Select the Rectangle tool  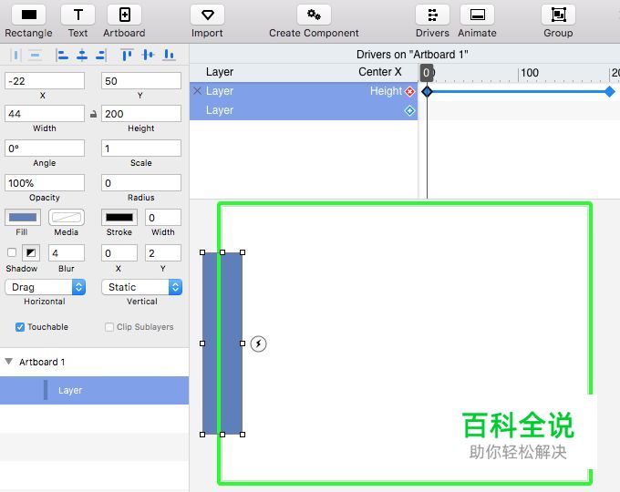pos(28,15)
